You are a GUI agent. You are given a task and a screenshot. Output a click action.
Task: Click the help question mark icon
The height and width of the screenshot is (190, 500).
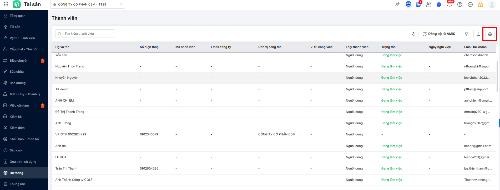(x=460, y=4)
